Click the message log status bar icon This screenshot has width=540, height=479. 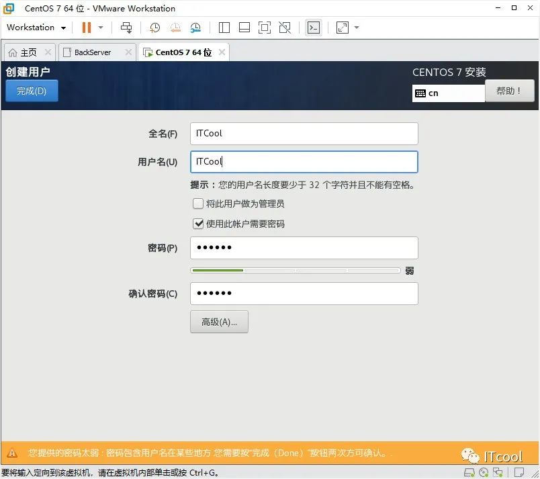pos(519,472)
